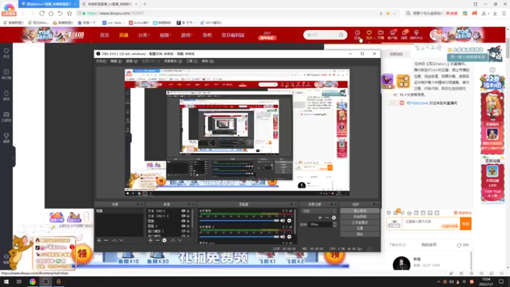Open Windows Start menu on taskbar
This screenshot has width=510, height=287.
(6, 282)
